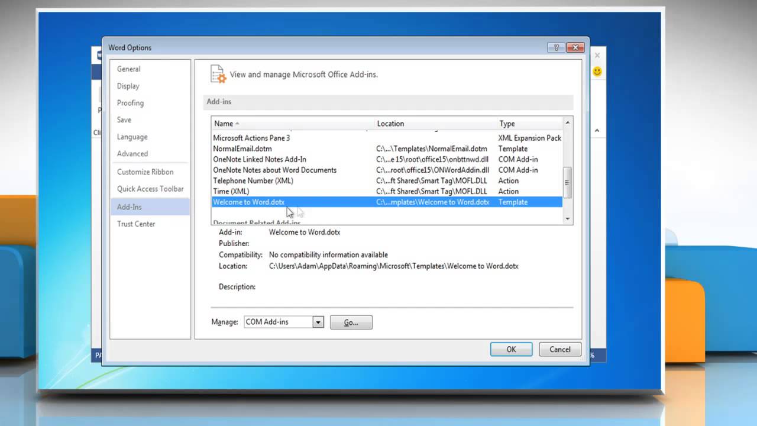Select Microsoft Actions Pane 3 row

tap(387, 138)
